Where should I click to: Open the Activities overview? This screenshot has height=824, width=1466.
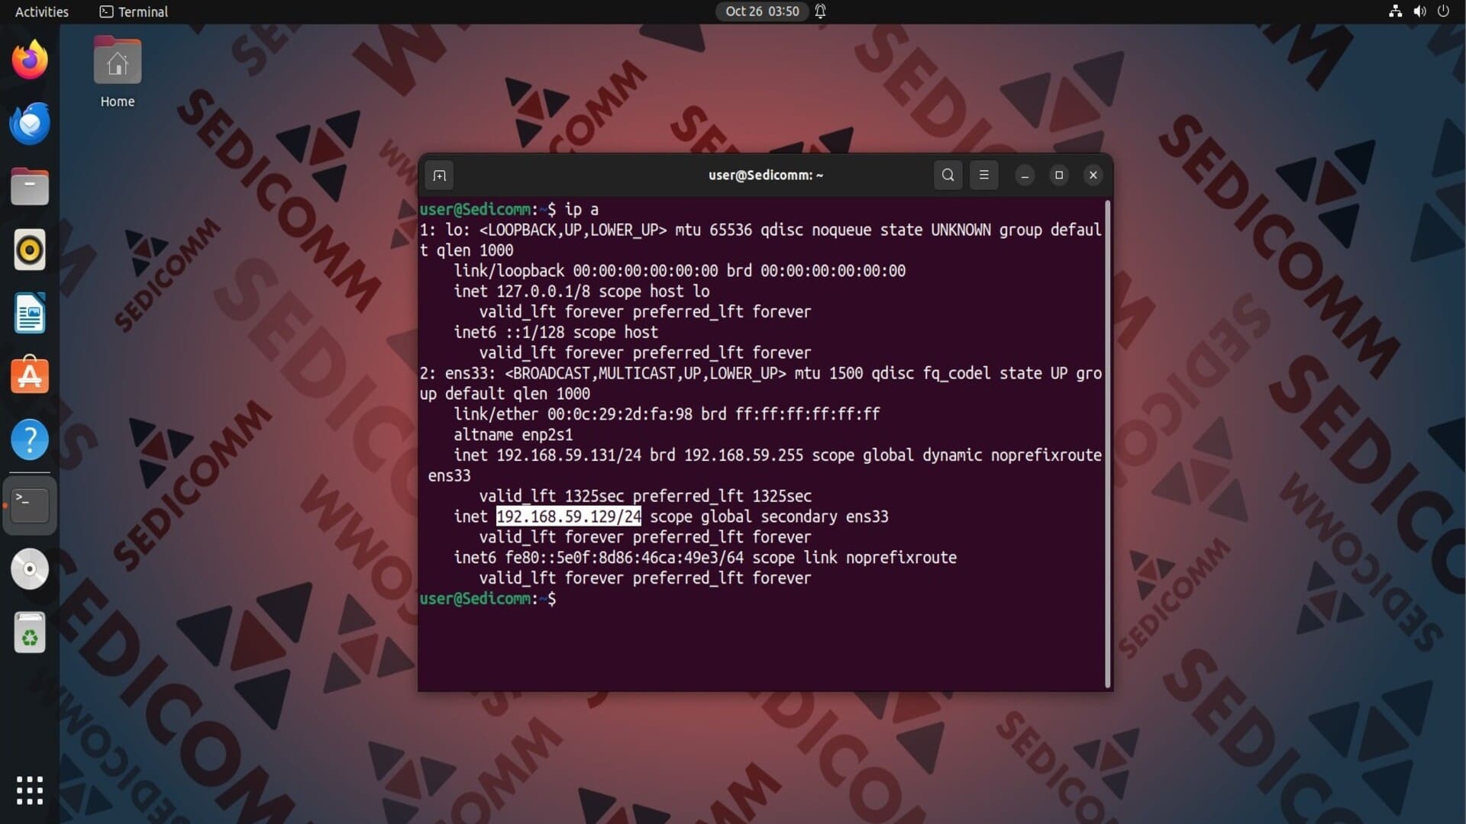pyautogui.click(x=41, y=11)
